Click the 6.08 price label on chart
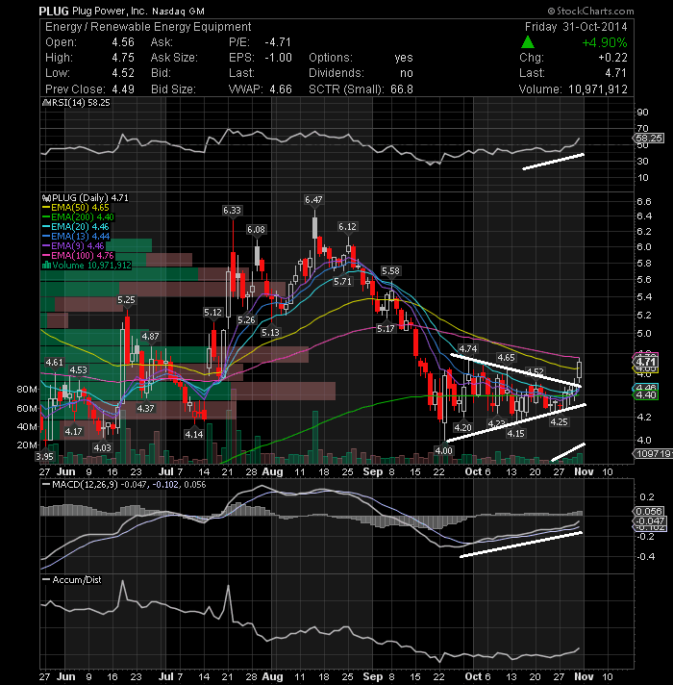The width and height of the screenshot is (673, 685). coord(256,229)
